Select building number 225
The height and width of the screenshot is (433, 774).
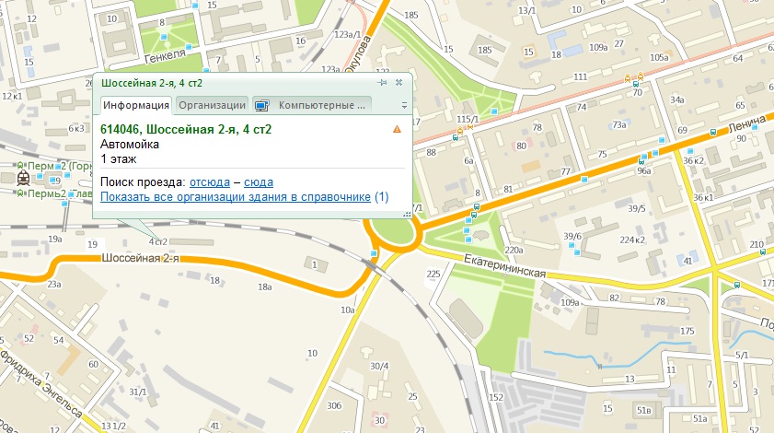point(433,274)
